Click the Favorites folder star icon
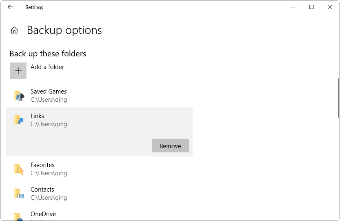Screen dimensions: 340x221 pyautogui.click(x=18, y=169)
